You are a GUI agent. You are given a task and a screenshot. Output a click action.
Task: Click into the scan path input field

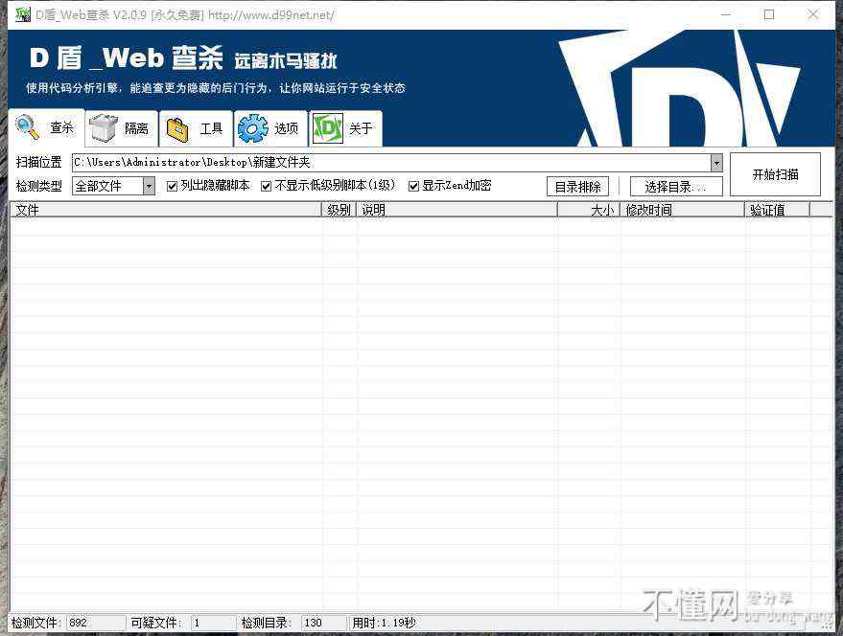pyautogui.click(x=391, y=163)
